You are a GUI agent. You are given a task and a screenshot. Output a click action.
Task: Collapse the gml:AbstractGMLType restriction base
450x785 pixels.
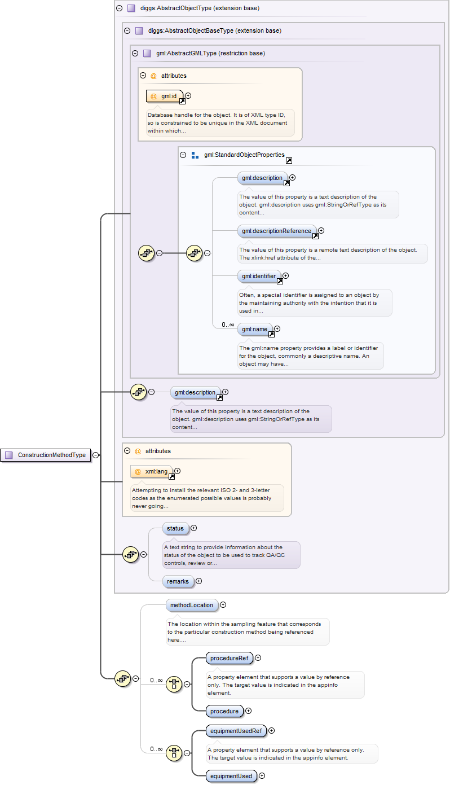point(135,54)
